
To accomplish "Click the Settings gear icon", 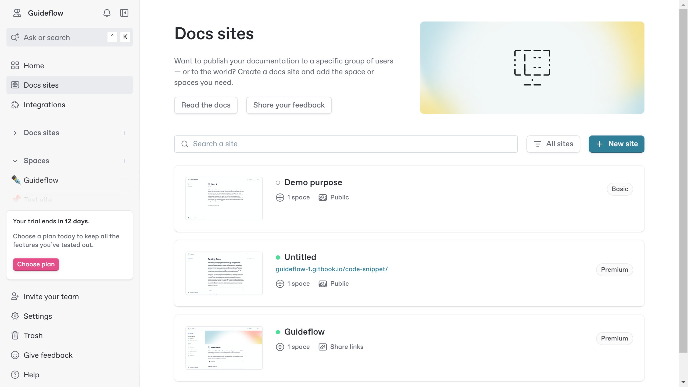I will [x=15, y=316].
